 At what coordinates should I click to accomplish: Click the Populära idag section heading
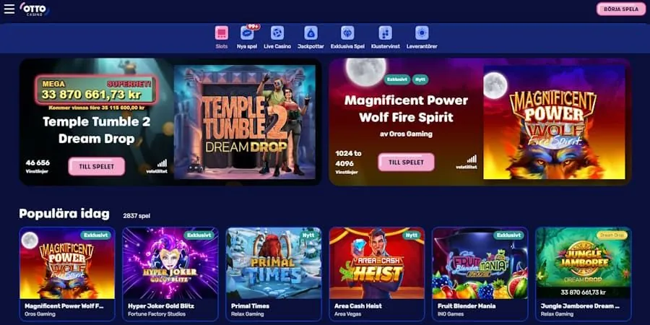click(64, 214)
